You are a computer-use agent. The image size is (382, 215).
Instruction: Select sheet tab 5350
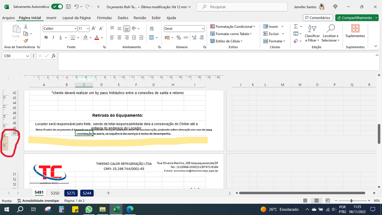55,193
